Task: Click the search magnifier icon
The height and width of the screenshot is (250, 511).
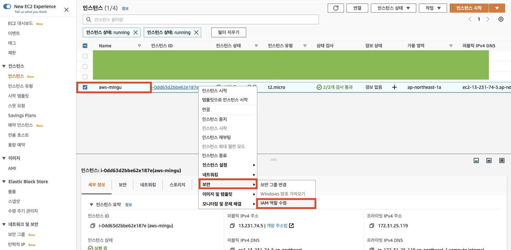Action: click(x=89, y=19)
